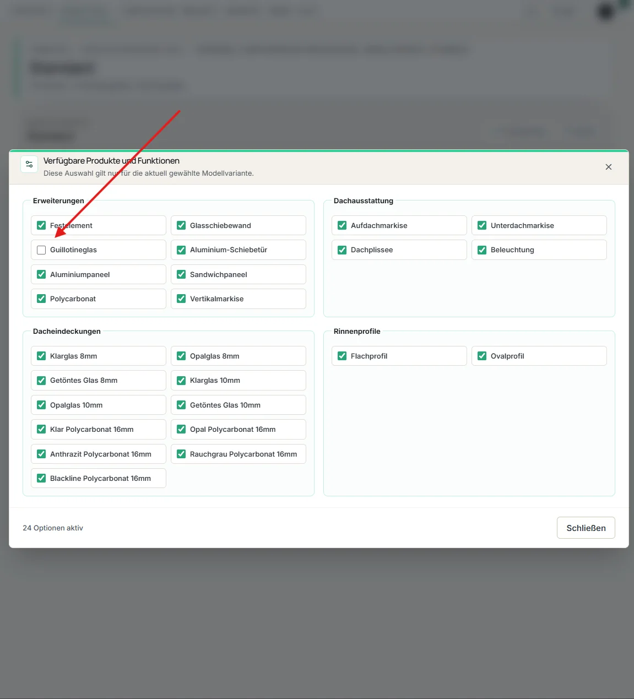Screen dimensions: 634x699
Task: Close the dialog with the X icon
Action: point(609,167)
